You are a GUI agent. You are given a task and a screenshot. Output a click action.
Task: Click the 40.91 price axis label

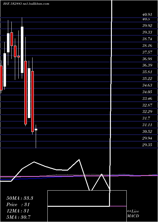[147, 15]
